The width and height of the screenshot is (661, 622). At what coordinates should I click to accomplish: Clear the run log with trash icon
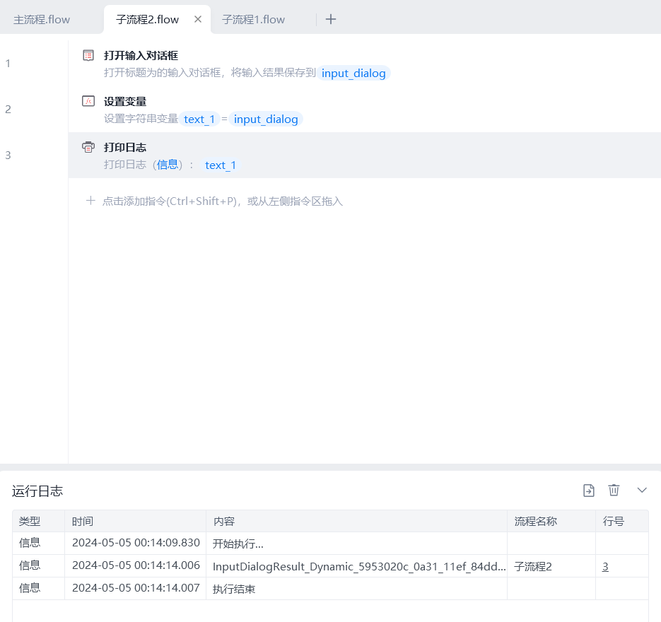pyautogui.click(x=614, y=491)
